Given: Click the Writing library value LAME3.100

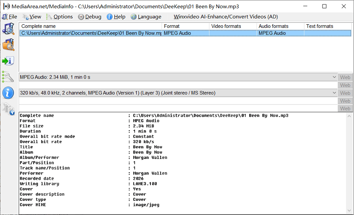Looking at the screenshot, I should (145, 184).
